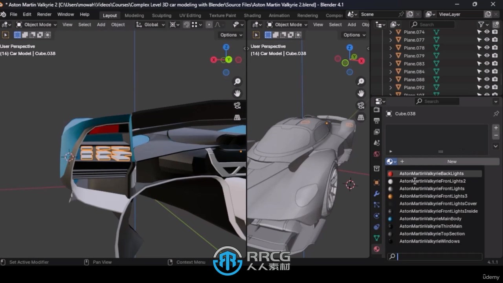
Task: Open Add menu in left viewport header
Action: click(x=101, y=24)
